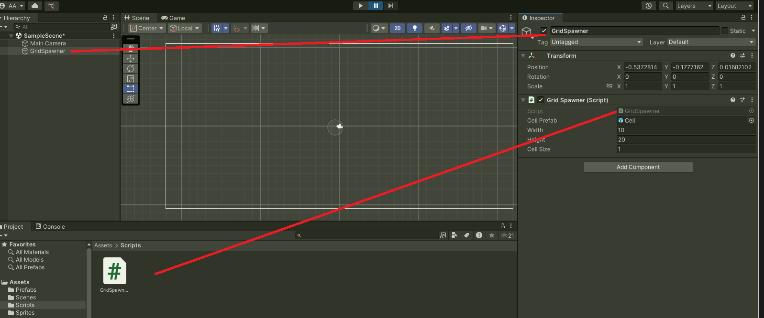Image resolution: width=764 pixels, height=318 pixels.
Task: Open Undo History clock icon
Action: tap(648, 6)
